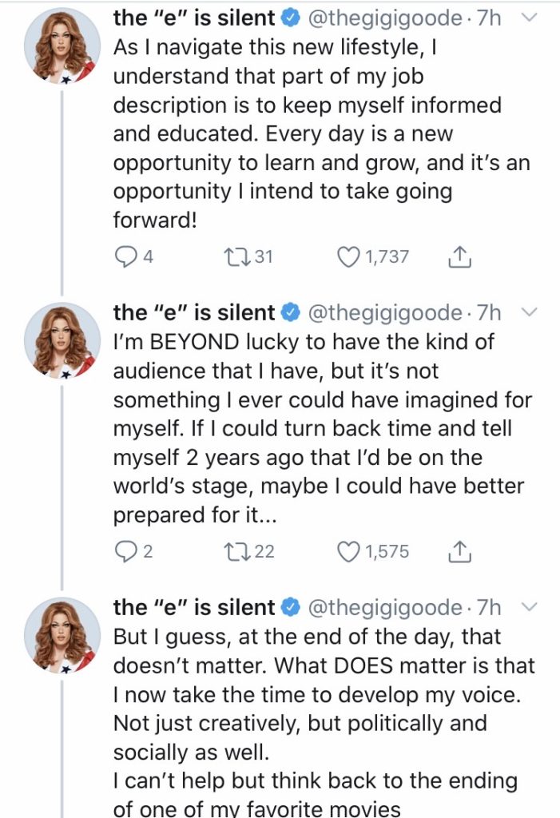
Task: Expand options chevron on second tweet
Action: (529, 312)
